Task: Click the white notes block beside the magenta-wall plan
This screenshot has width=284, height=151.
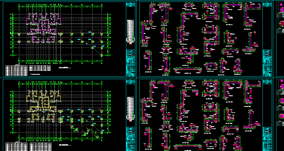Action: click(x=131, y=32)
